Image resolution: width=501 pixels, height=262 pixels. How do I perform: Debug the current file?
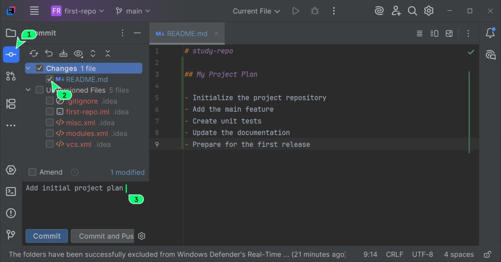315,11
